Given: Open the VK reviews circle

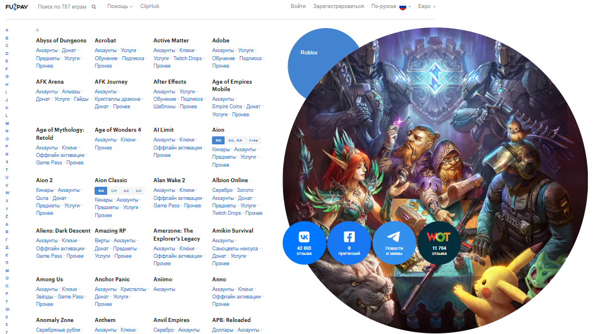Looking at the screenshot, I should pos(304,242).
